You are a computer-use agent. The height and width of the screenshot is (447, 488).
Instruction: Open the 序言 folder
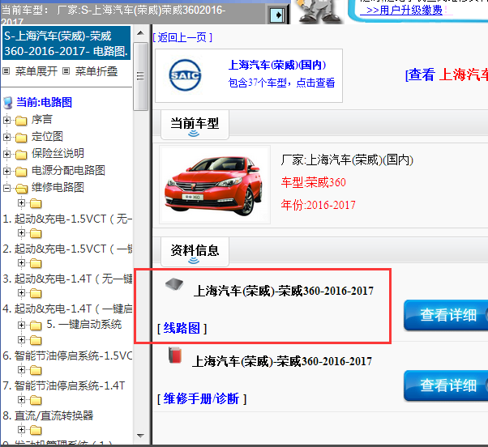click(41, 120)
